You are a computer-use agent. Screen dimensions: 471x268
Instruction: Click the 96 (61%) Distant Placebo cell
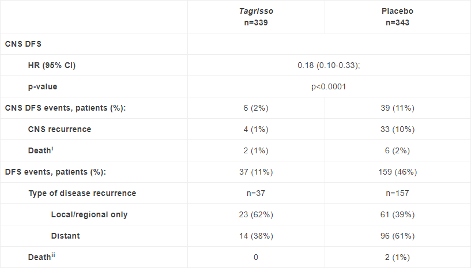click(x=397, y=236)
